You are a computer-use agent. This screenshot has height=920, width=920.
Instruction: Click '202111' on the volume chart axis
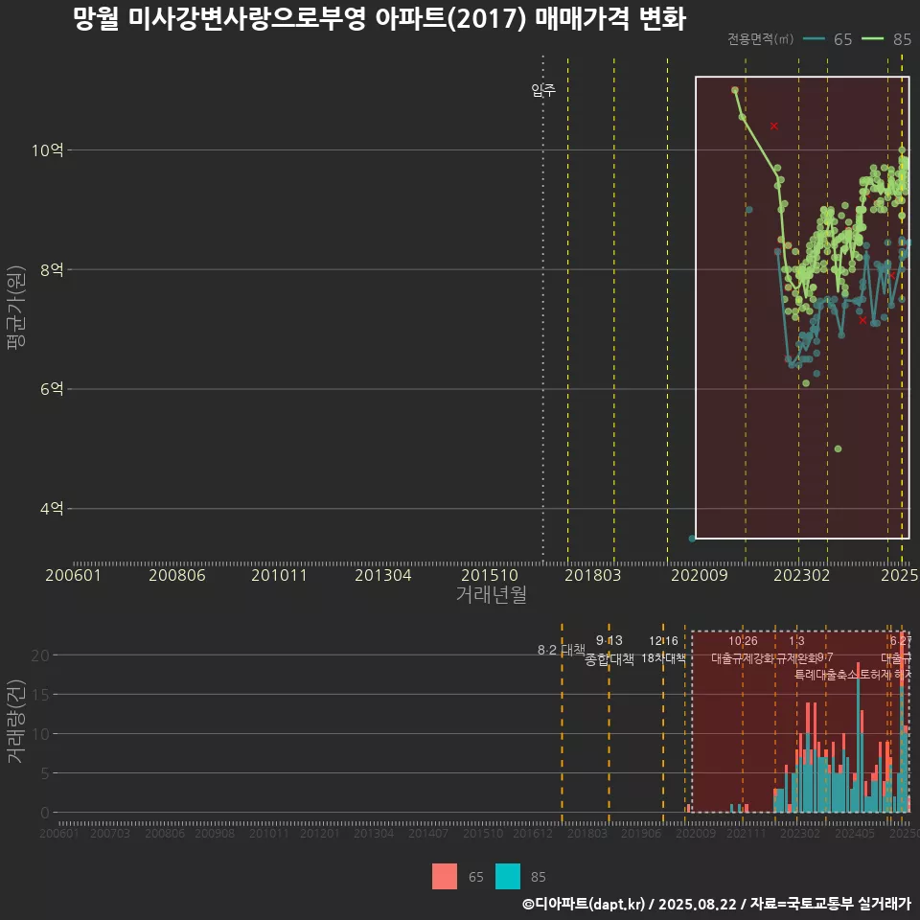tap(747, 833)
